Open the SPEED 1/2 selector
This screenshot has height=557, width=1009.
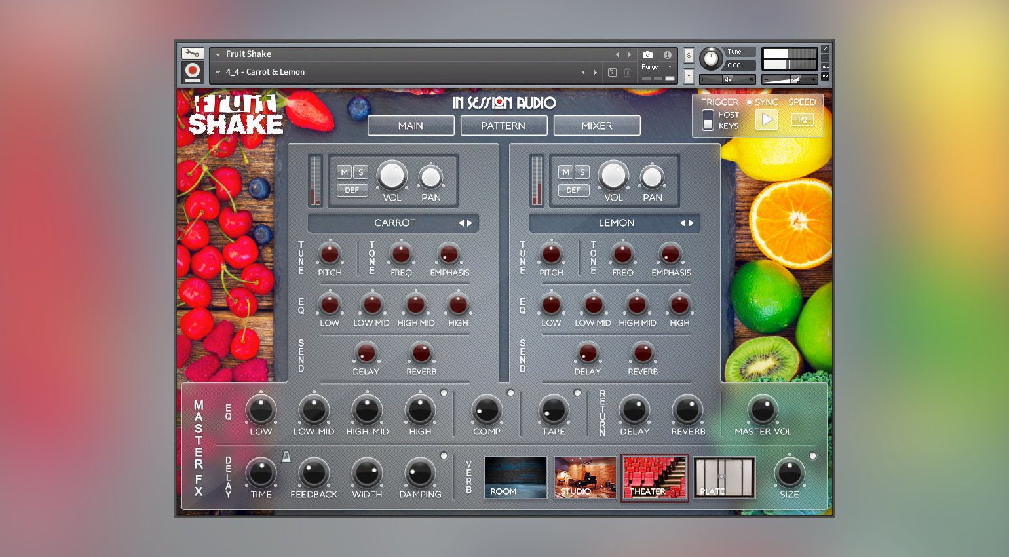click(x=802, y=119)
